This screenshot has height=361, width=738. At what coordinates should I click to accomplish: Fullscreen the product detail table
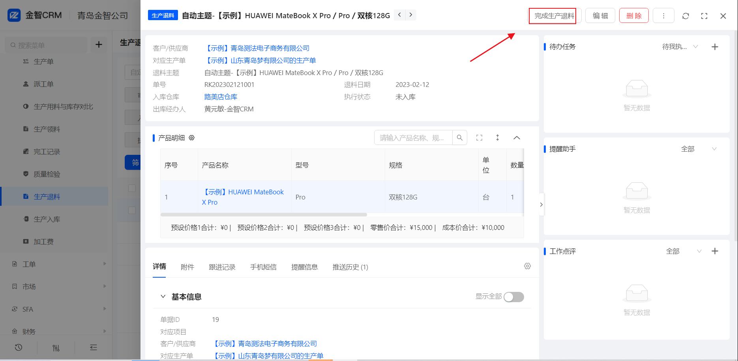point(479,137)
